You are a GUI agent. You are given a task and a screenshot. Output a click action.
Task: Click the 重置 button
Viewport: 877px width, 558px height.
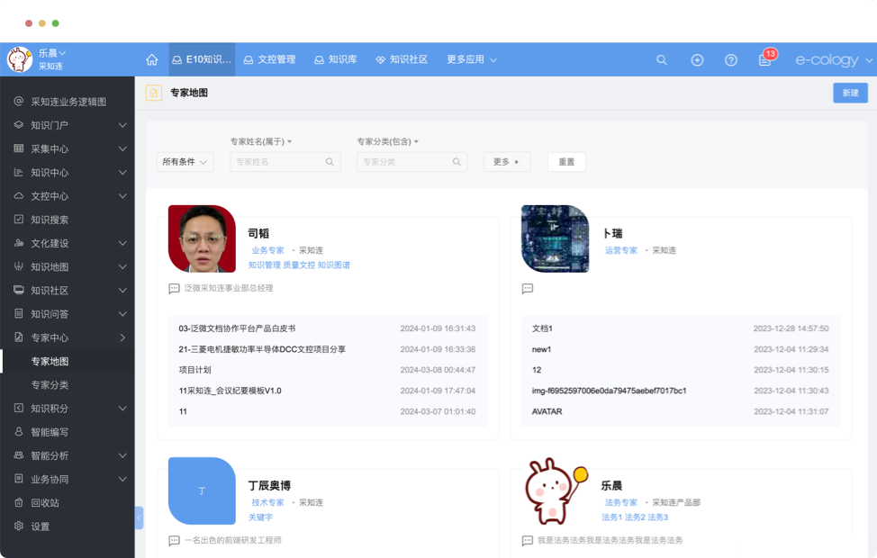click(566, 162)
